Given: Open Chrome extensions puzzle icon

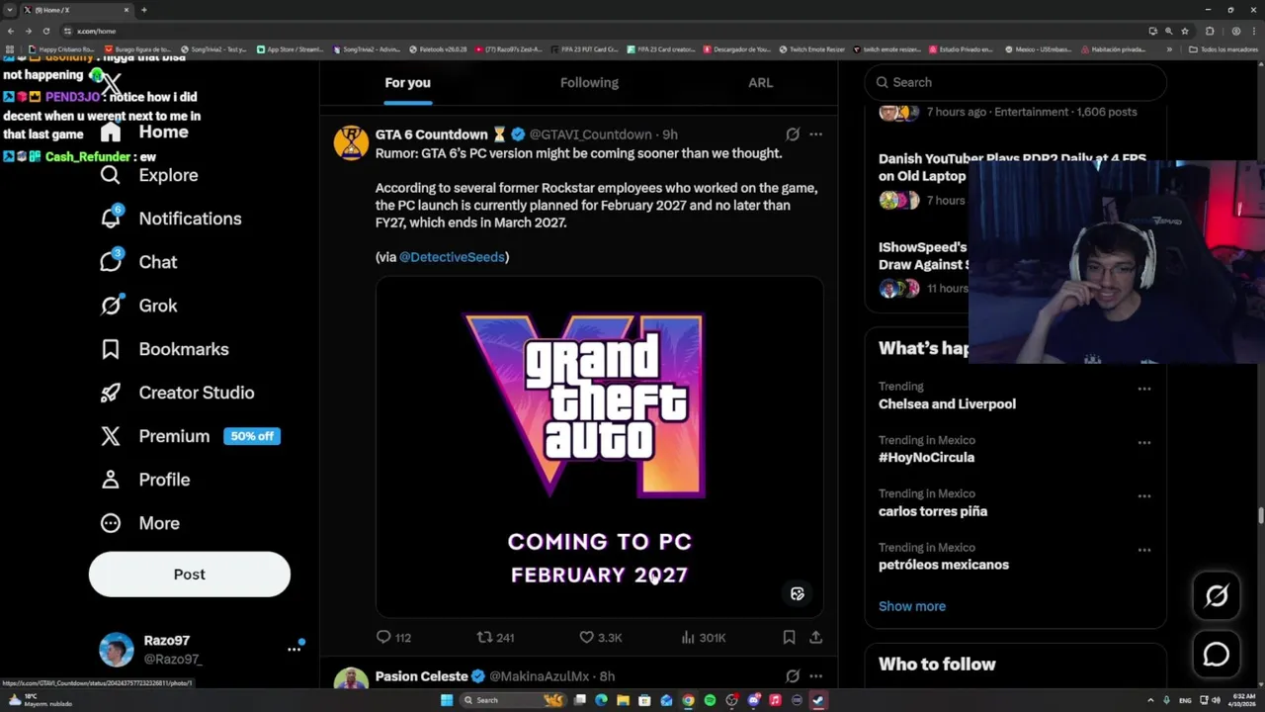Looking at the screenshot, I should pyautogui.click(x=1210, y=31).
